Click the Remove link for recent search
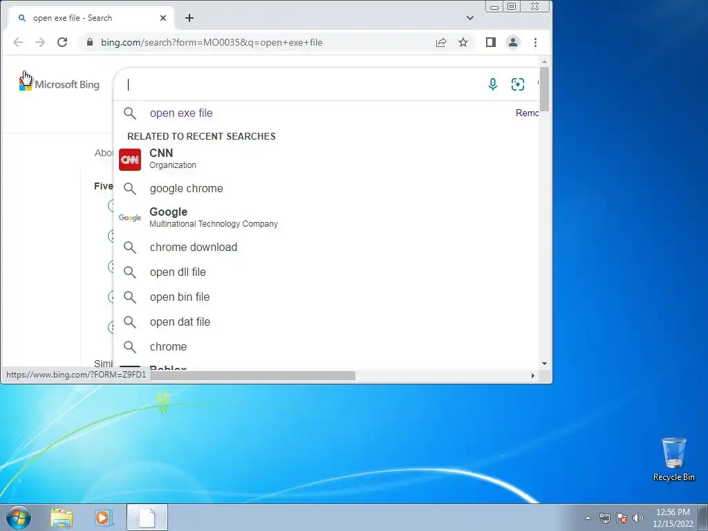This screenshot has width=708, height=531. (528, 113)
